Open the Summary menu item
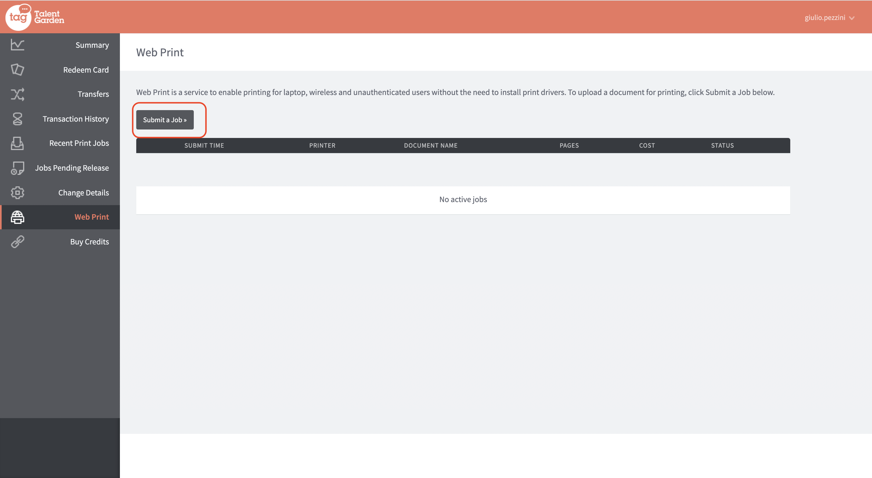Image resolution: width=872 pixels, height=478 pixels. coord(92,45)
